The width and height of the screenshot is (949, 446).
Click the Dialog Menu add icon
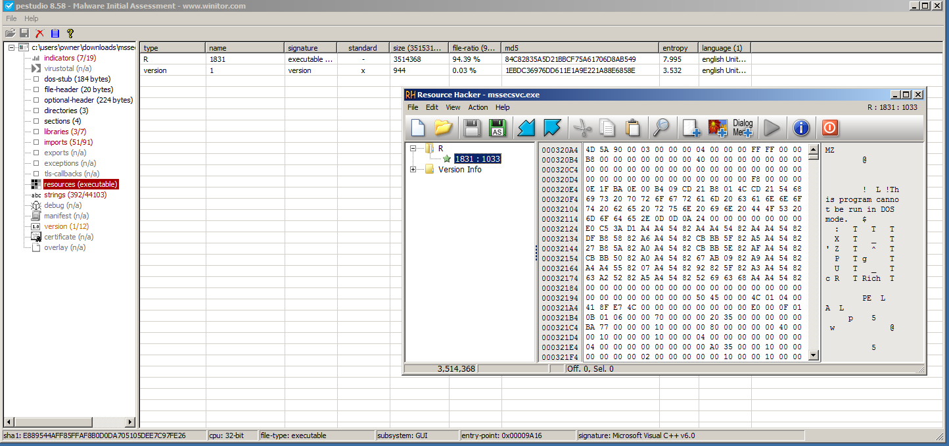tap(743, 128)
